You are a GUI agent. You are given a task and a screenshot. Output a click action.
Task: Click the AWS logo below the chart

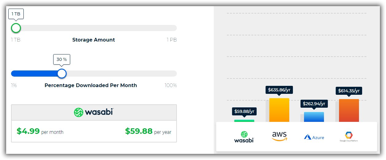279,136
